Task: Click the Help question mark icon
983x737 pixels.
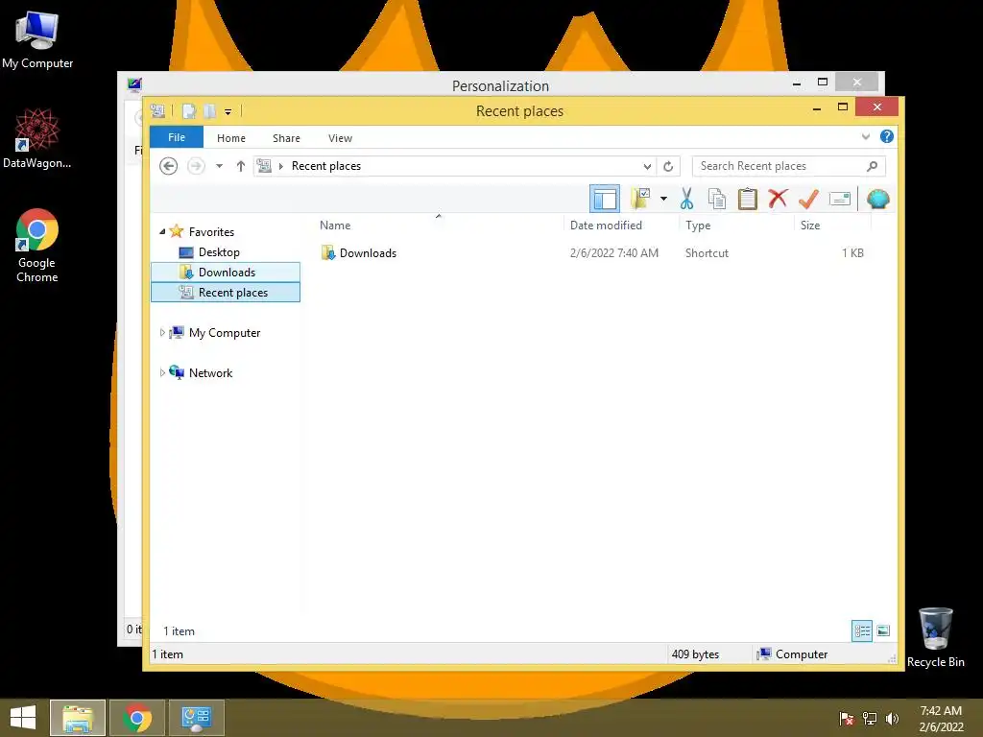Action: tap(886, 136)
